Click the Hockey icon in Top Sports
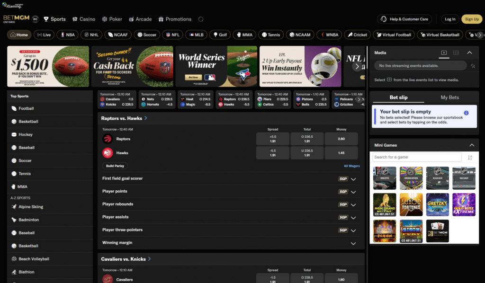The height and width of the screenshot is (283, 485). click(14, 134)
